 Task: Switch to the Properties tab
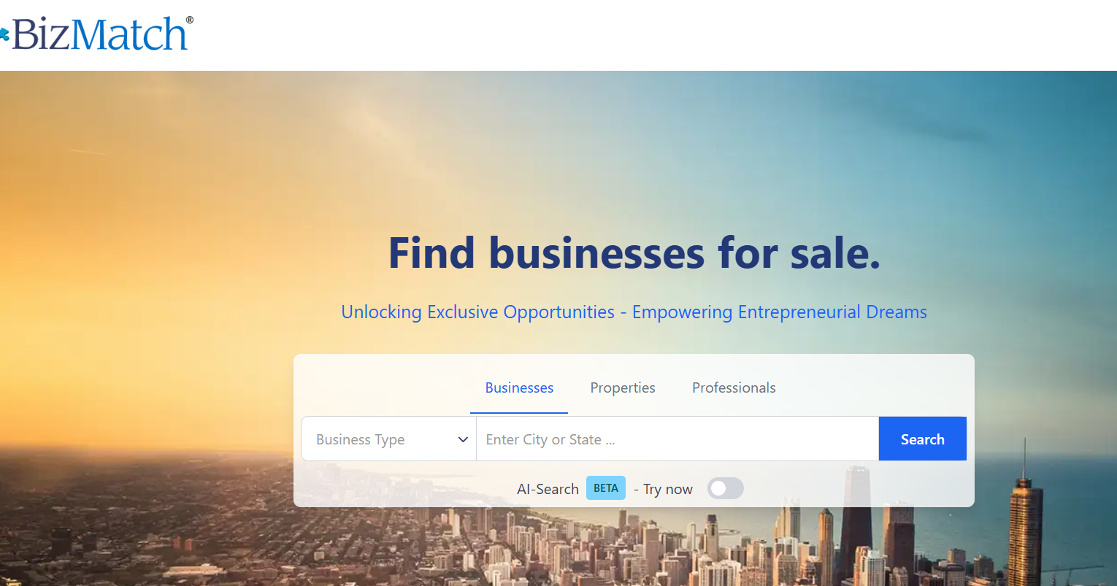(x=623, y=388)
